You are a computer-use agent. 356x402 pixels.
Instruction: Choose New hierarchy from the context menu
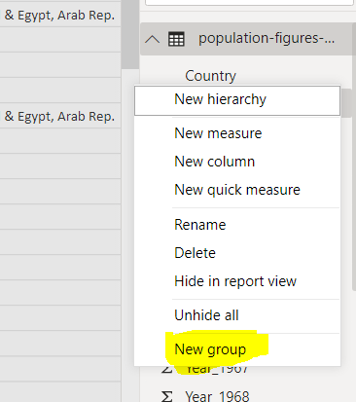pyautogui.click(x=237, y=100)
